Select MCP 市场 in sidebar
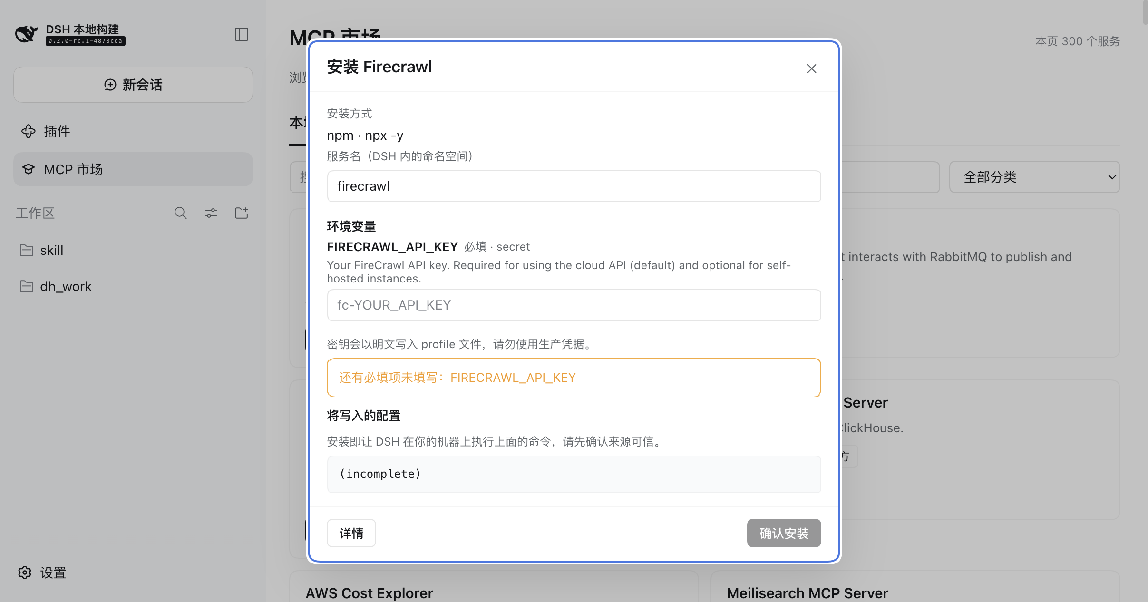 click(133, 169)
